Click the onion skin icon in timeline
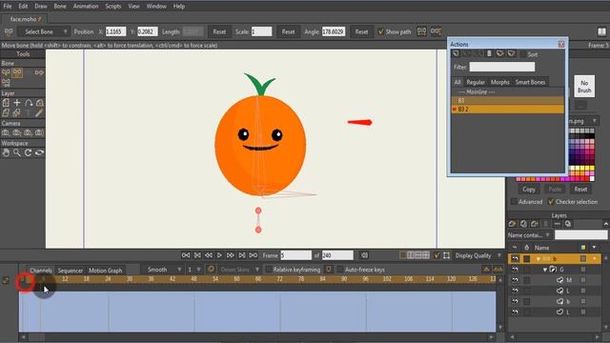 pyautogui.click(x=211, y=270)
